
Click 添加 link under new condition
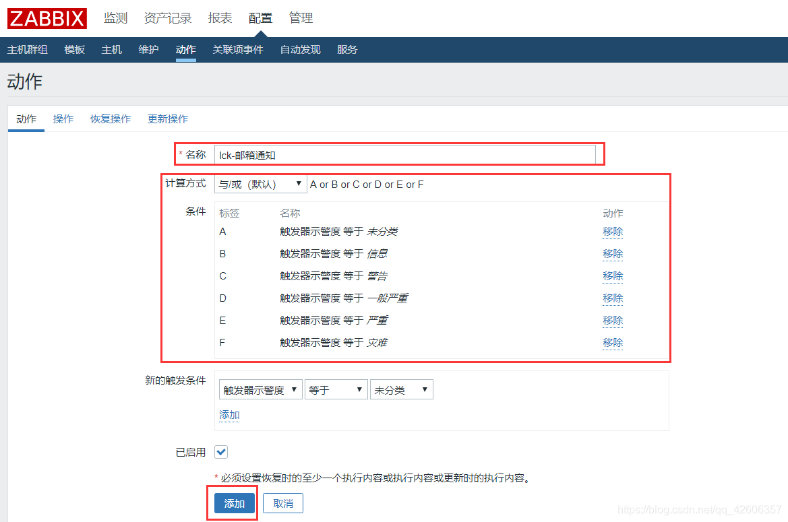229,415
